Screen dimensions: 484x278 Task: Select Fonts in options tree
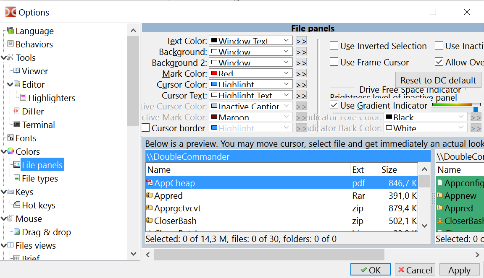coord(26,138)
